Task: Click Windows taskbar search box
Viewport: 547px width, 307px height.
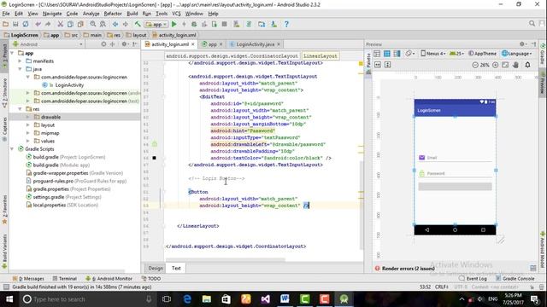Action: coord(87,299)
